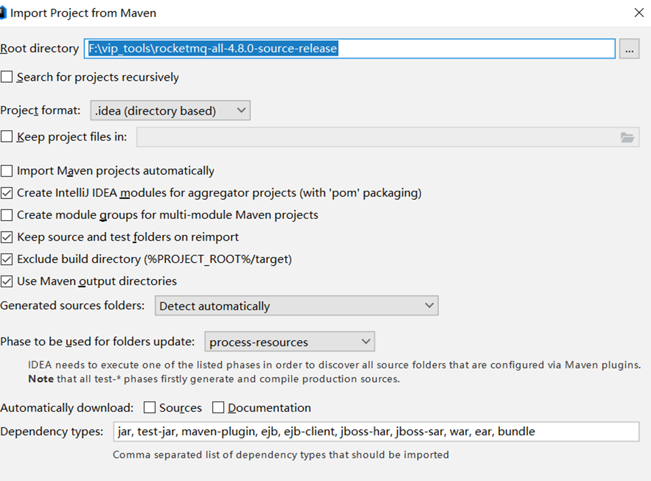
Task: Enable Search for projects recursively
Action: point(7,77)
